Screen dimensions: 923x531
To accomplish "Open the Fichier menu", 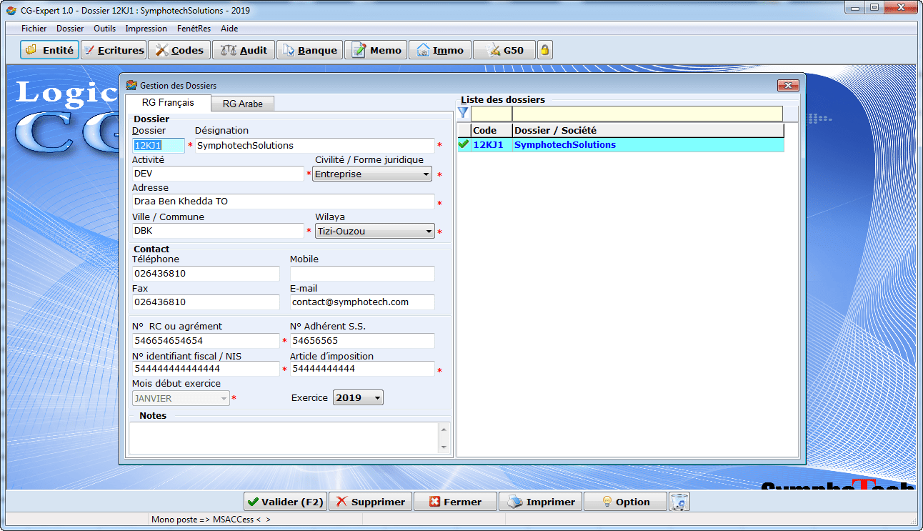I will [x=34, y=29].
